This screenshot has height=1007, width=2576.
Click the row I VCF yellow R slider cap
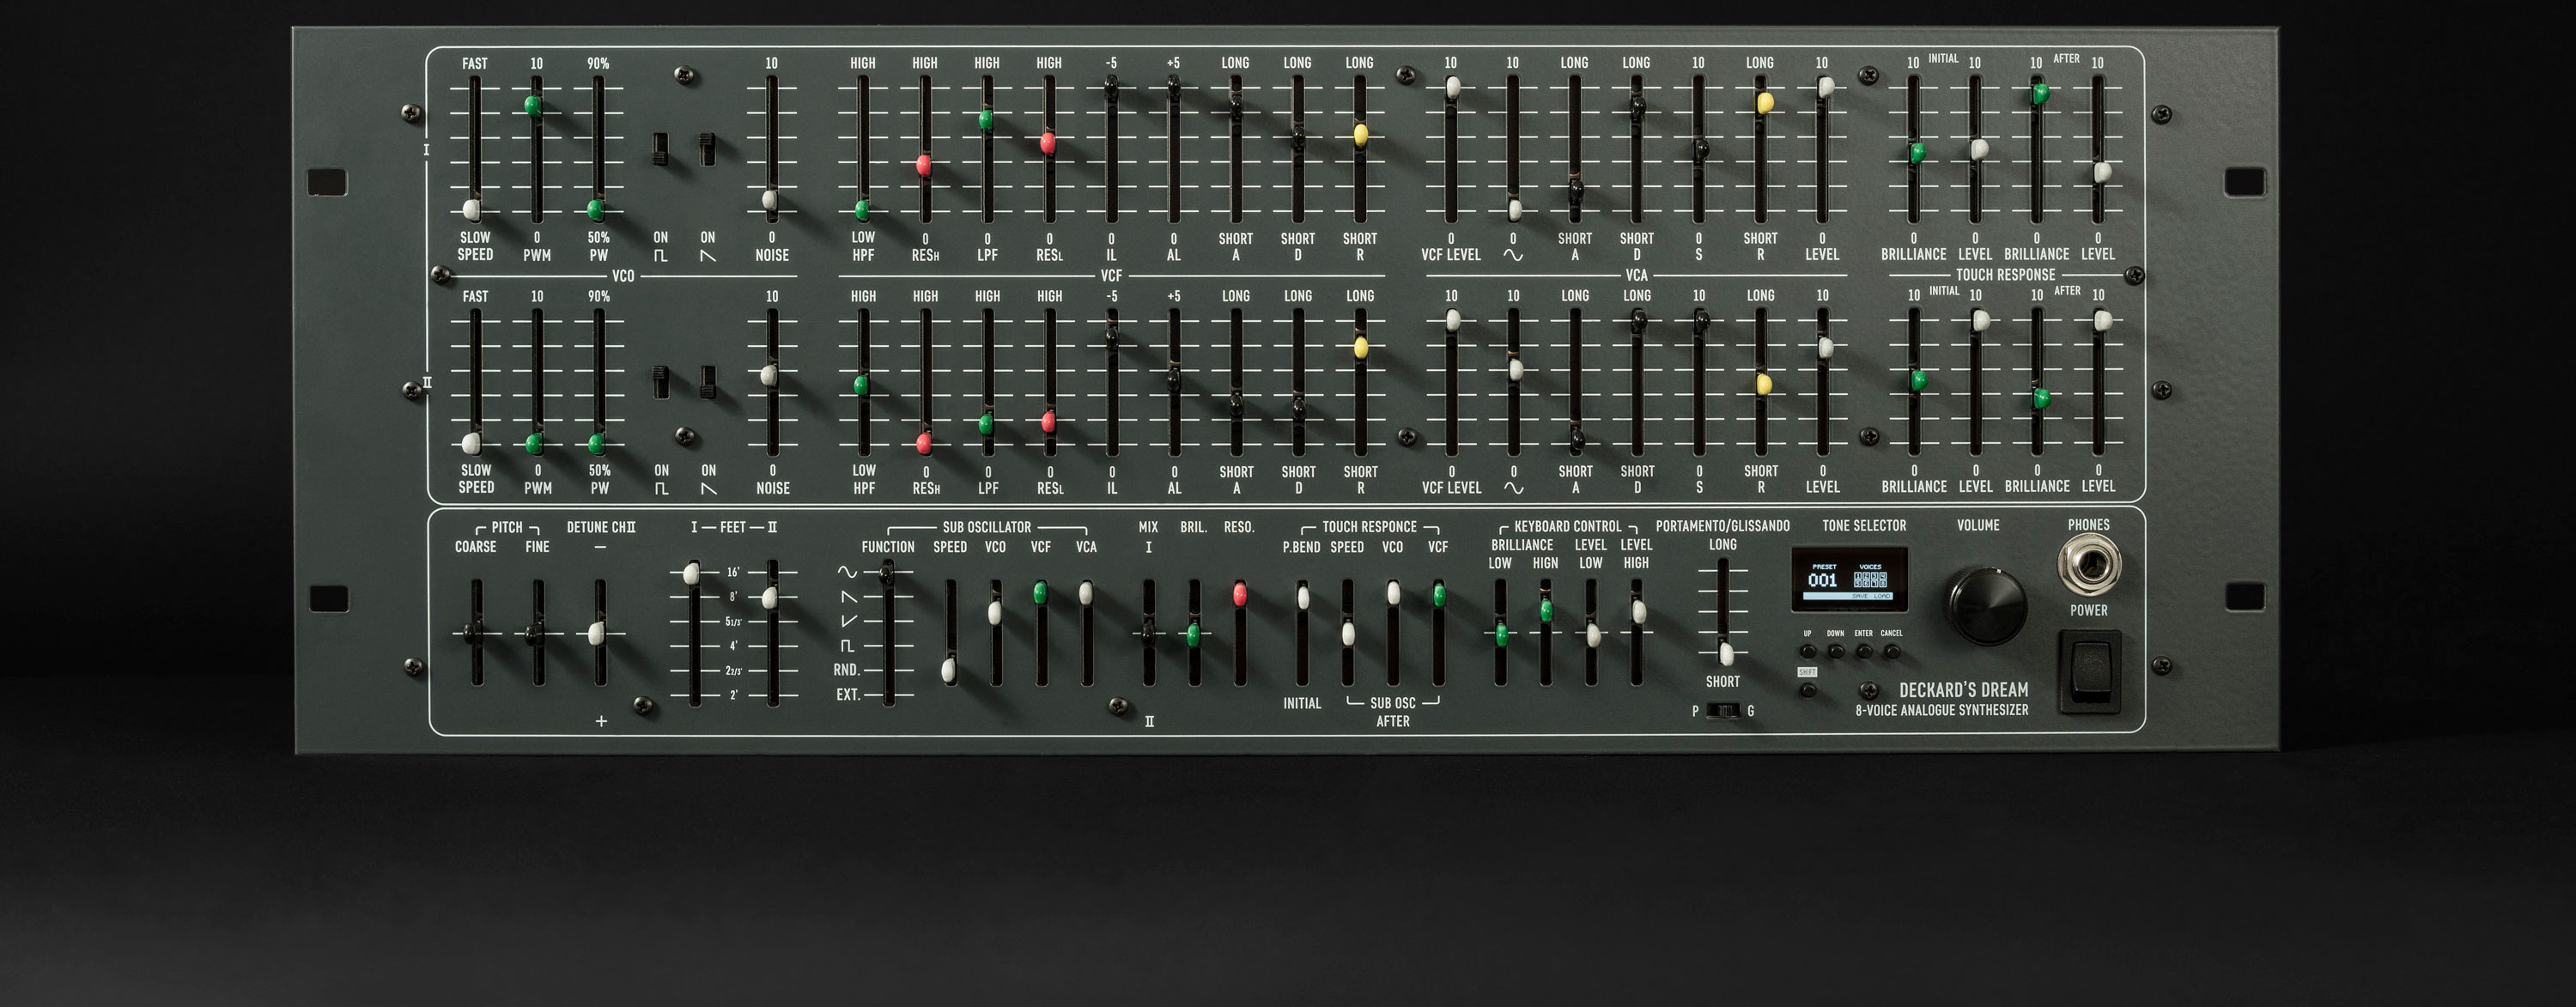(x=1360, y=134)
